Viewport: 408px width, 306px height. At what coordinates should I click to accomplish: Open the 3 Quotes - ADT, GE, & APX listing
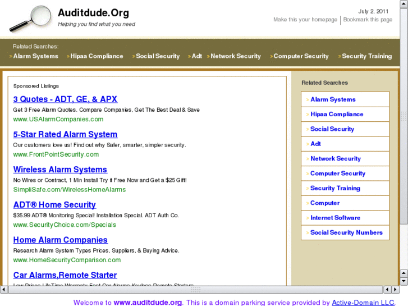[65, 99]
